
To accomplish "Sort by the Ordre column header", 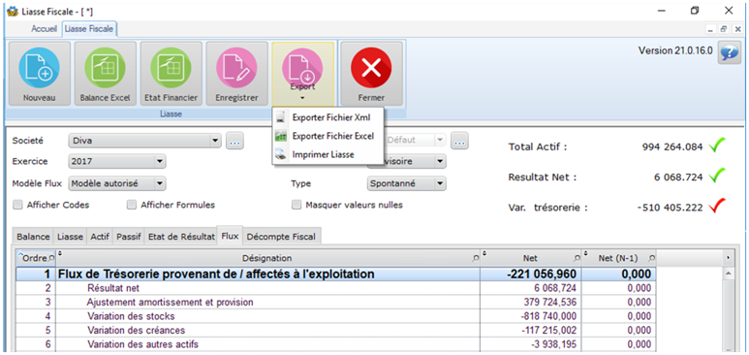I will pos(35,258).
